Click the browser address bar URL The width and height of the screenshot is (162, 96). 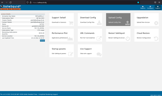(x=39, y=3)
